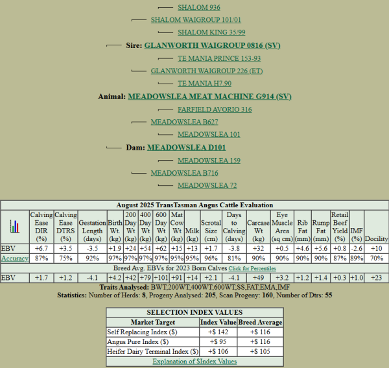Select Self Replacing Index value +$ 142
The height and width of the screenshot is (368, 389).
[218, 332]
